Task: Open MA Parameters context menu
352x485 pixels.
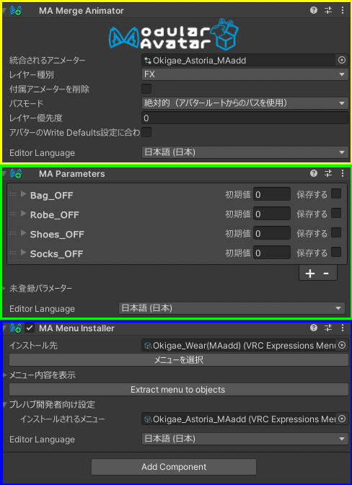Action: [x=343, y=173]
